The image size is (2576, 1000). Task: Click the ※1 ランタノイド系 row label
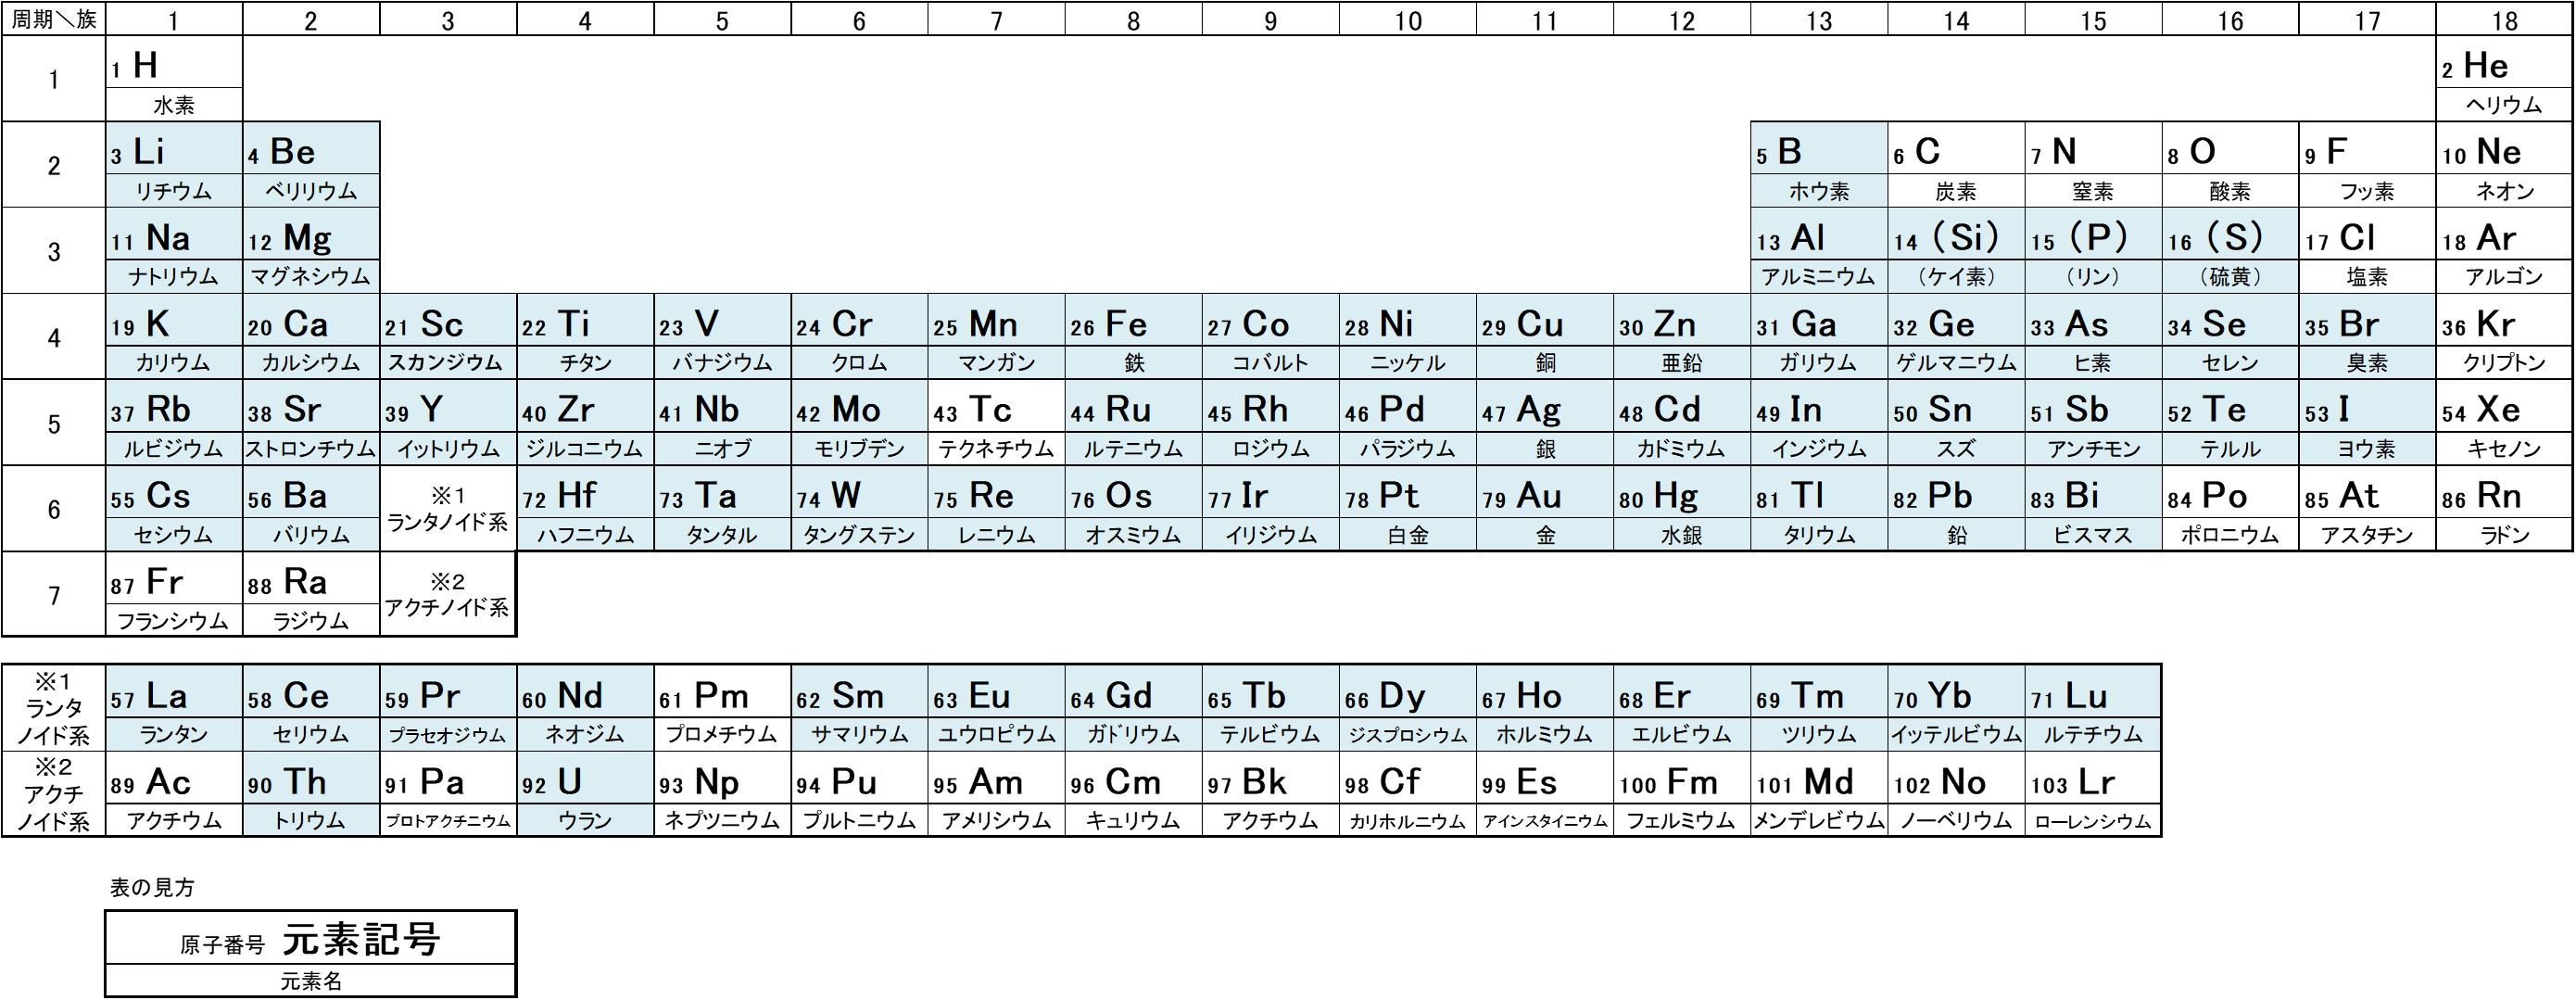click(54, 708)
